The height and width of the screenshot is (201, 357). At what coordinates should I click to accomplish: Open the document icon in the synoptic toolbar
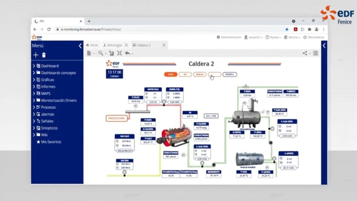89,53
